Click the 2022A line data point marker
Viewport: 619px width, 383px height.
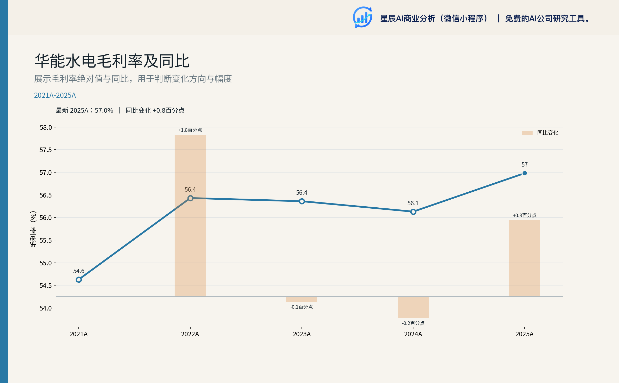click(x=190, y=198)
